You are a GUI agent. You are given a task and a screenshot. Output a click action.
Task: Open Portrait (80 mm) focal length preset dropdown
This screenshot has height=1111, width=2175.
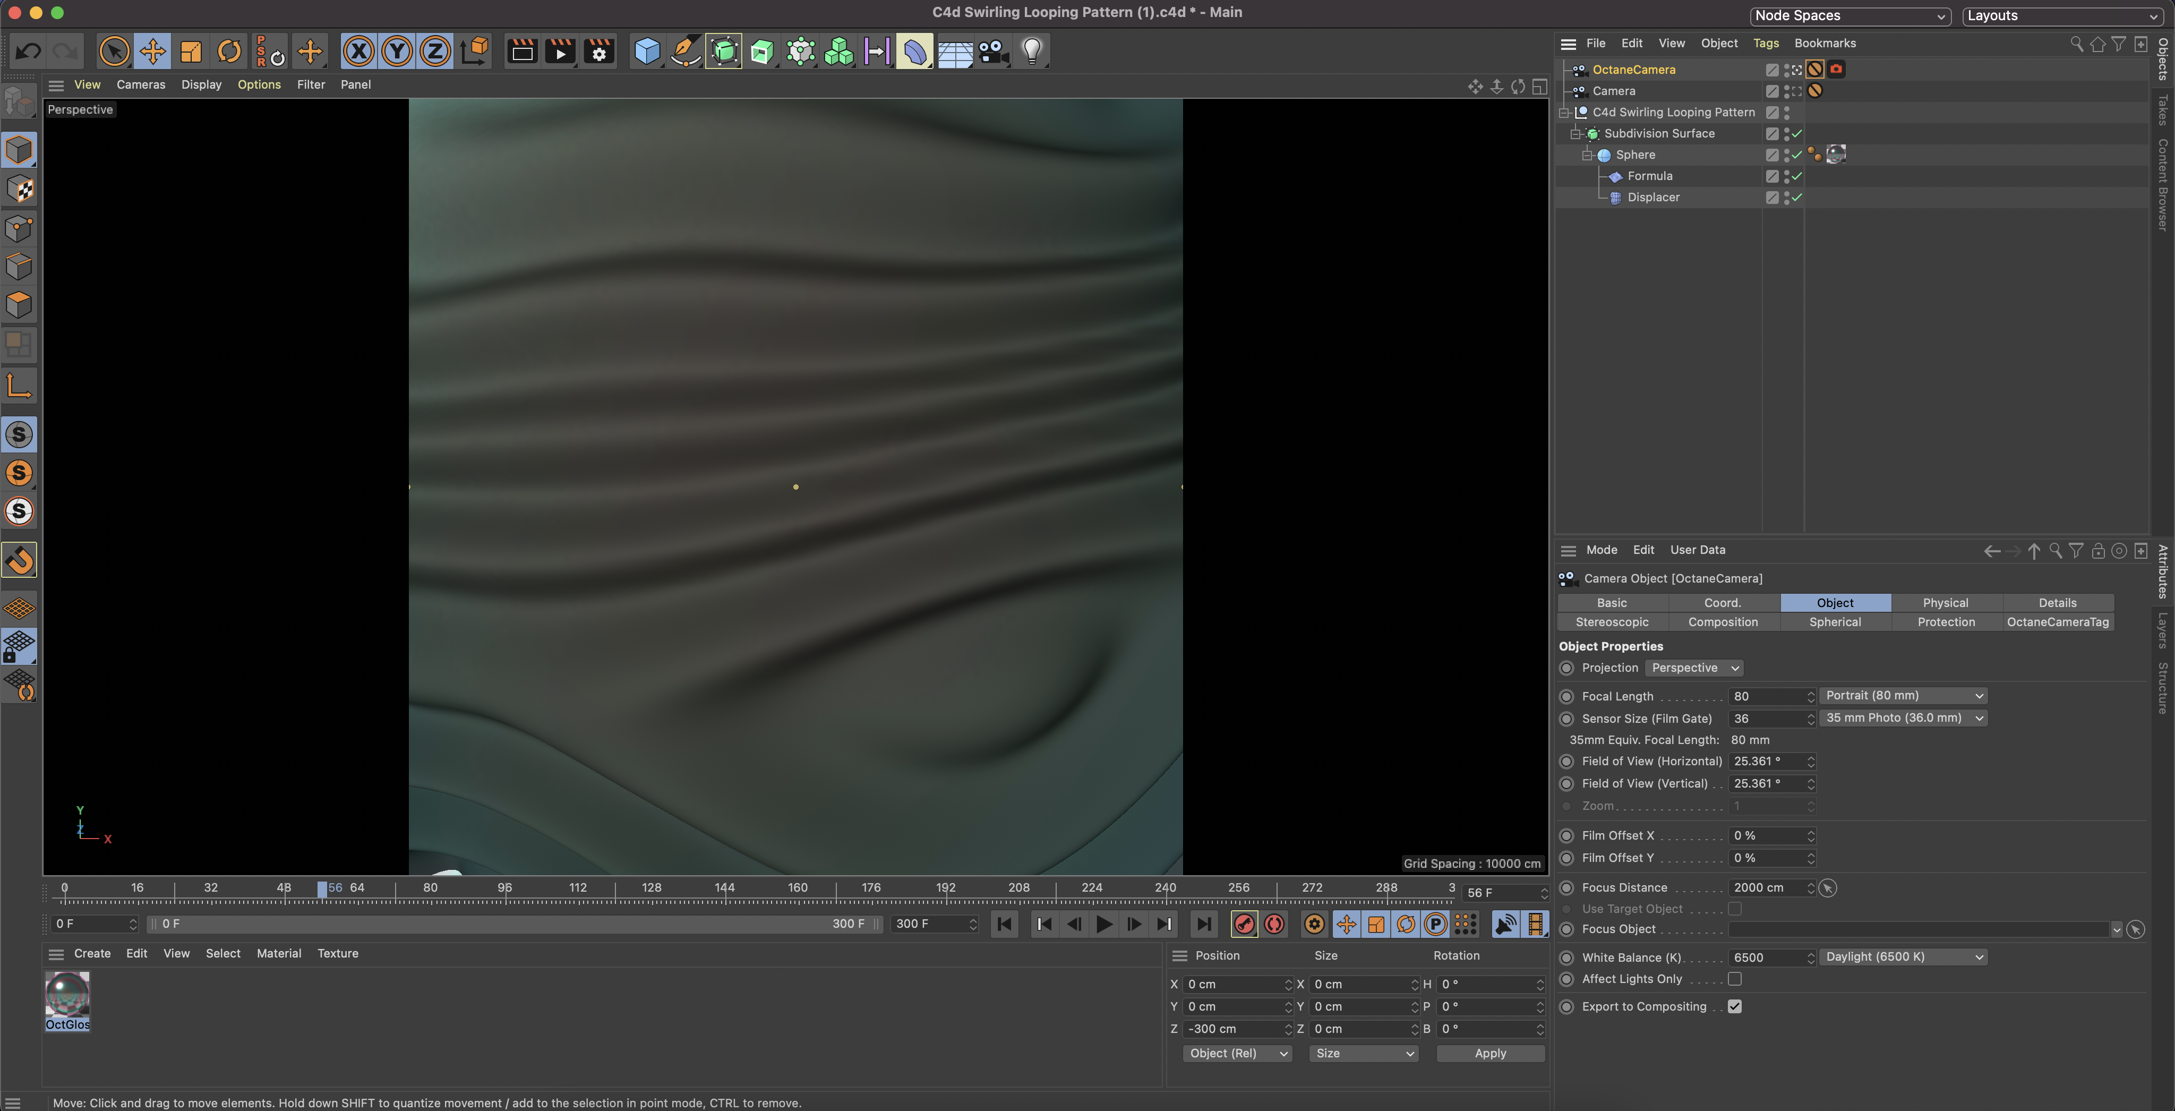point(1903,696)
